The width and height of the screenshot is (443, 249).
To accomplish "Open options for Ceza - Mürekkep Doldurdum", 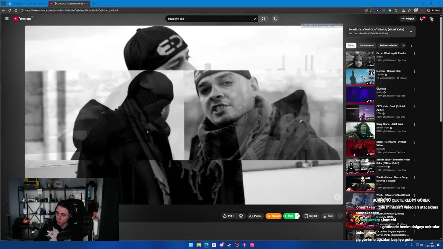I will click(x=414, y=54).
